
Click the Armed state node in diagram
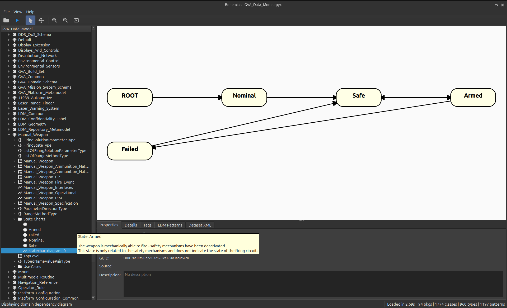click(473, 97)
